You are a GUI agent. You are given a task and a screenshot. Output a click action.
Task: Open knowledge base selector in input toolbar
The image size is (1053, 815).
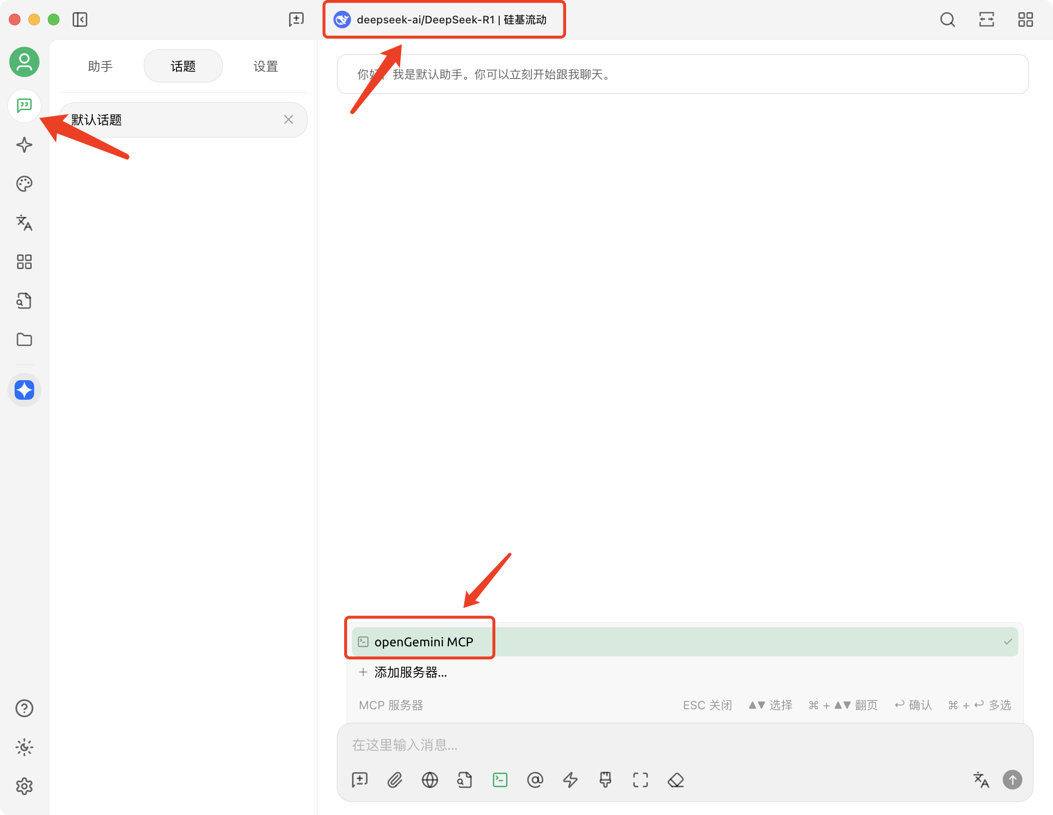pyautogui.click(x=465, y=780)
